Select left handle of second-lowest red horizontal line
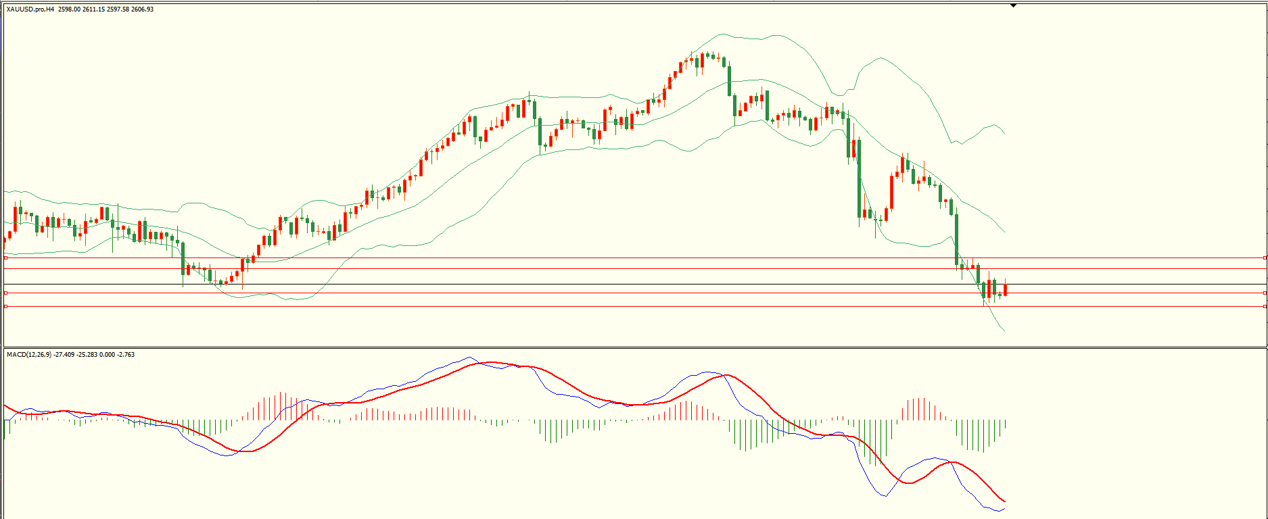Screen dimensions: 1268x519 click(x=5, y=293)
